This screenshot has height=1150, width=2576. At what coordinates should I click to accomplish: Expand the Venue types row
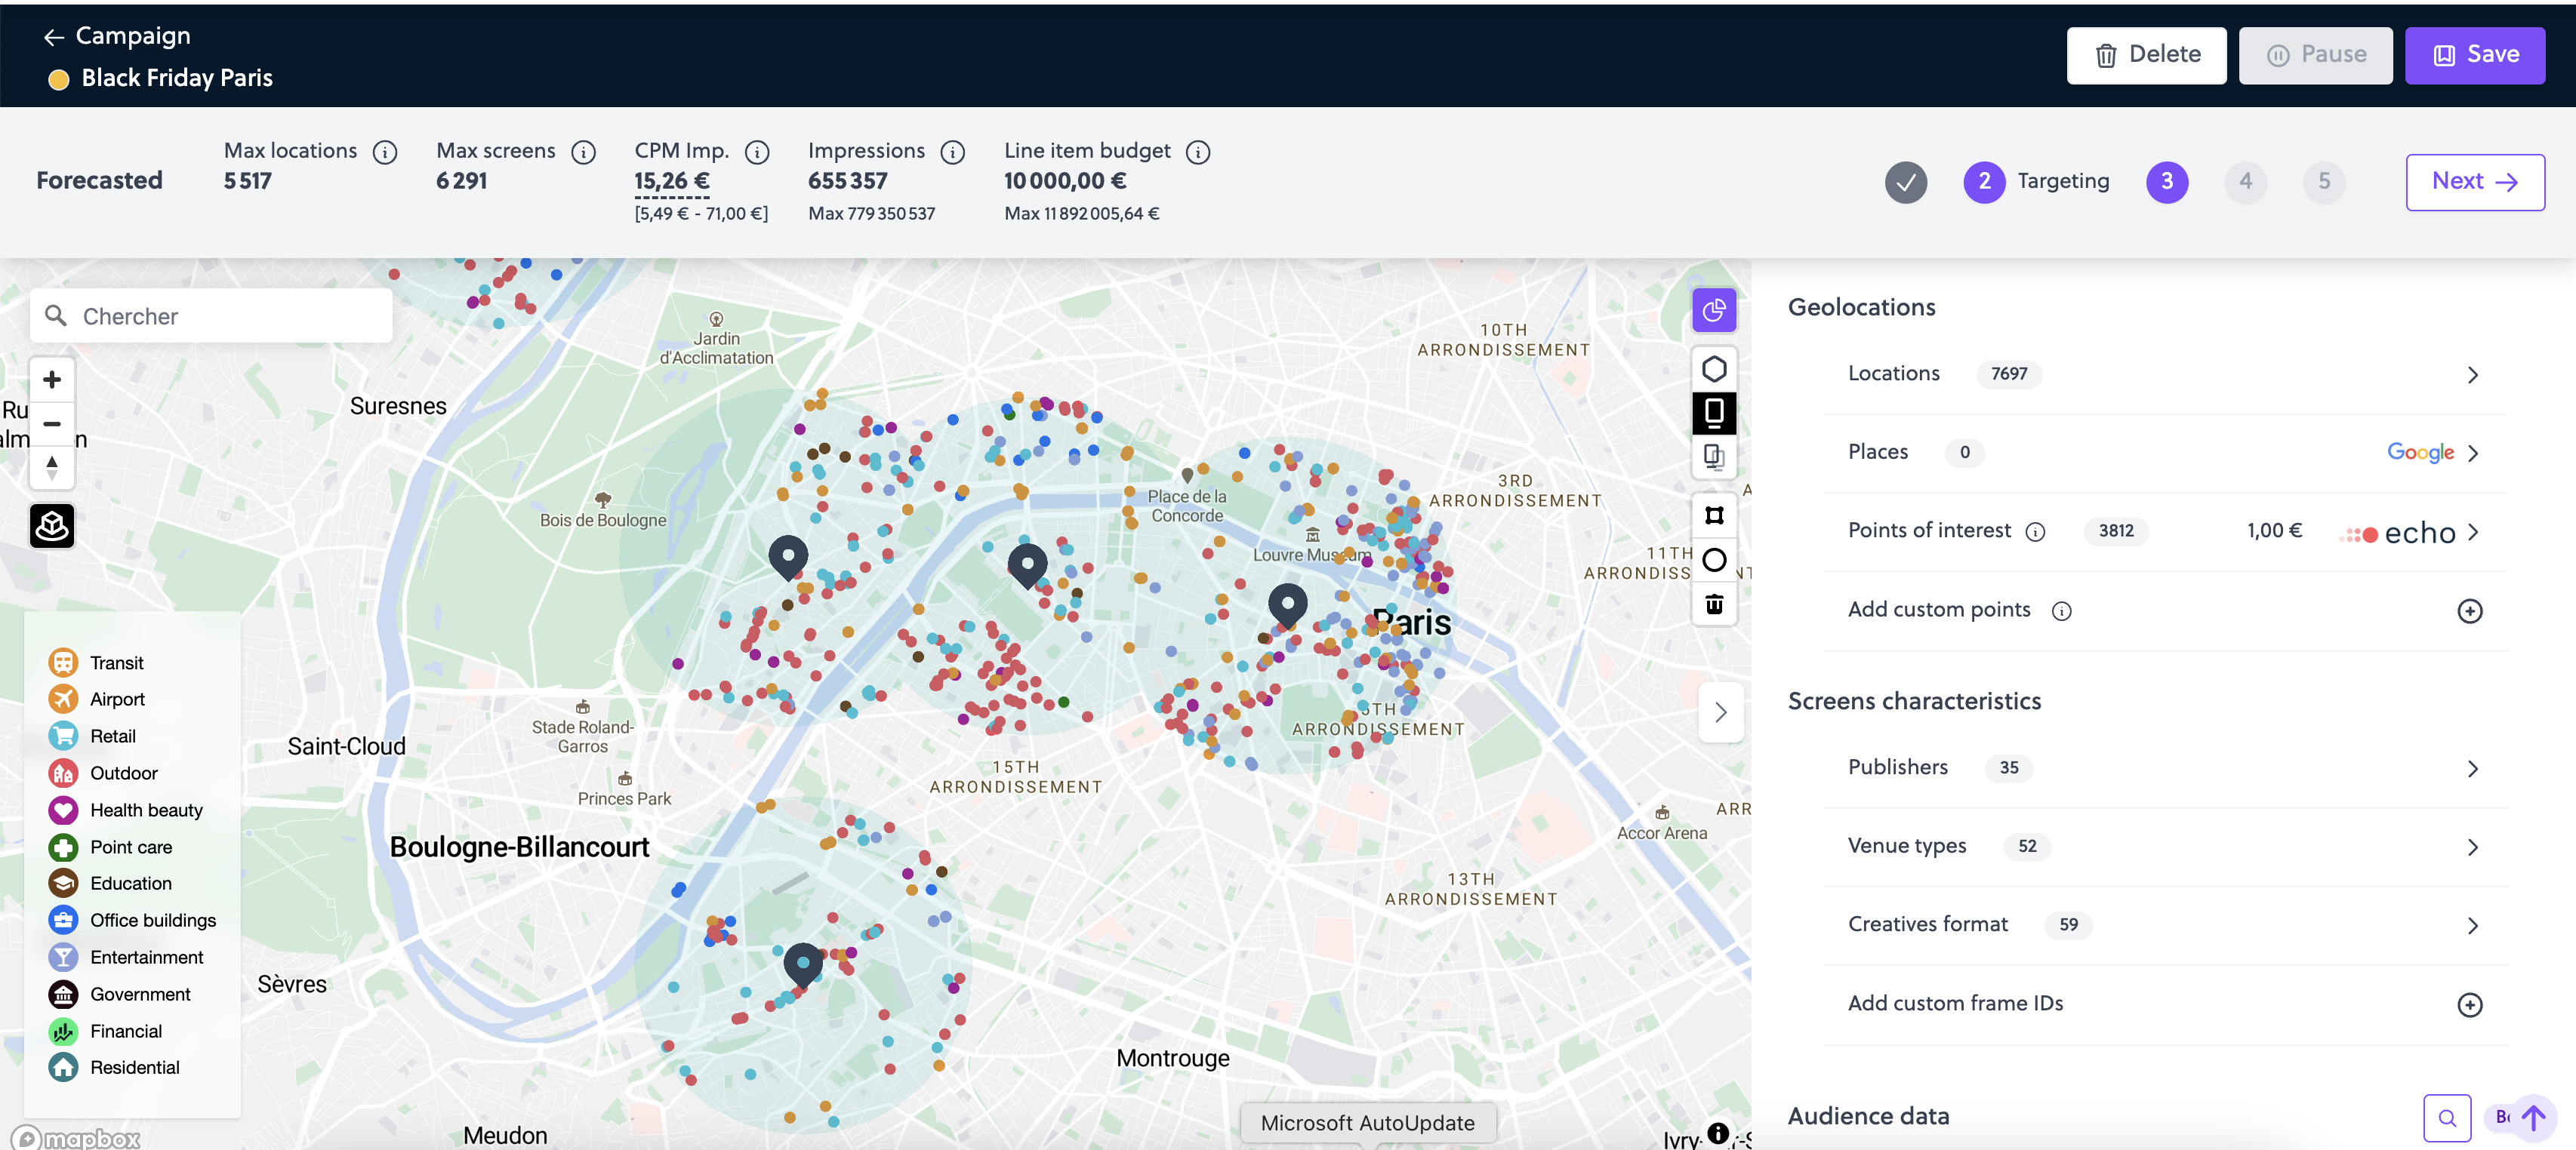(2472, 847)
